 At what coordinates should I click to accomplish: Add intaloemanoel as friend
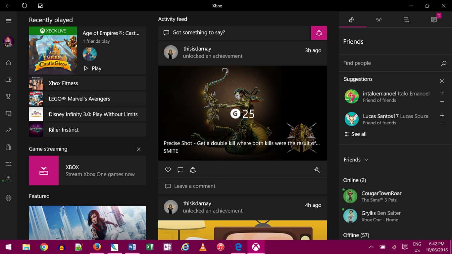click(442, 93)
